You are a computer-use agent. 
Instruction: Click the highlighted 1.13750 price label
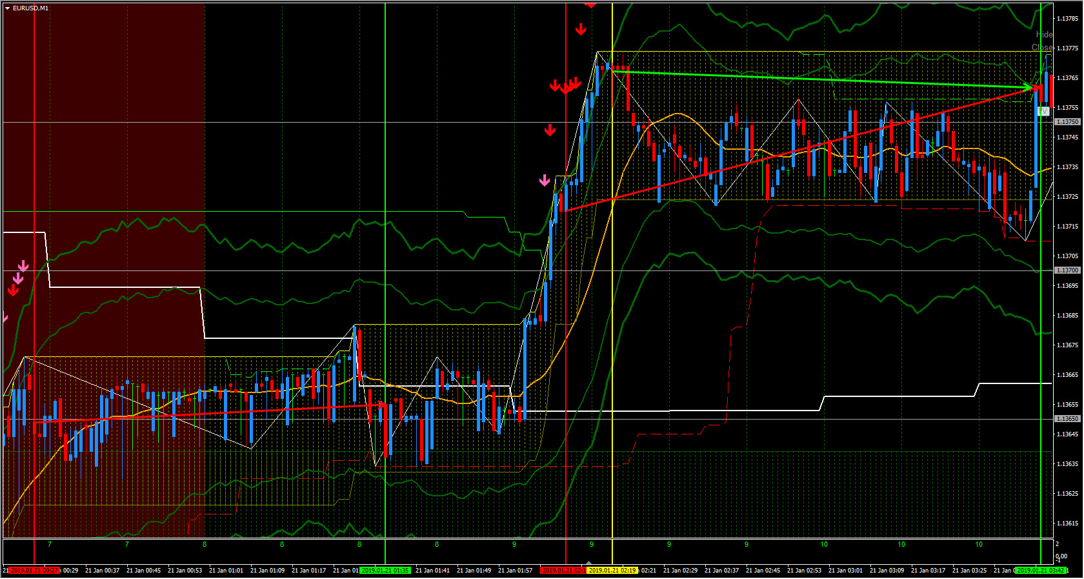pyautogui.click(x=1067, y=122)
